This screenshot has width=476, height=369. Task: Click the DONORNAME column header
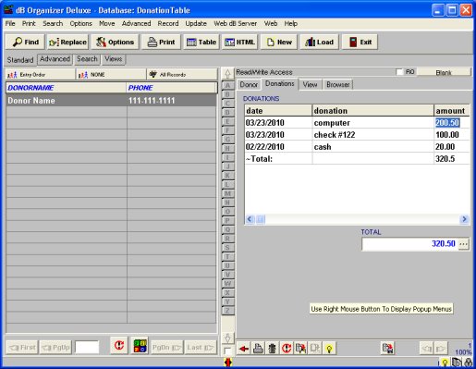click(x=67, y=88)
